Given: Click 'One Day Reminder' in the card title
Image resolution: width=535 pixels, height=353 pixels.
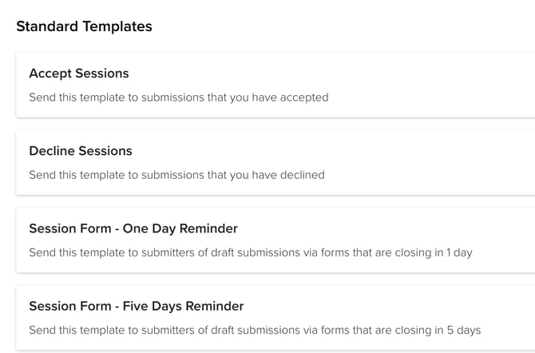Looking at the screenshot, I should tap(187, 228).
